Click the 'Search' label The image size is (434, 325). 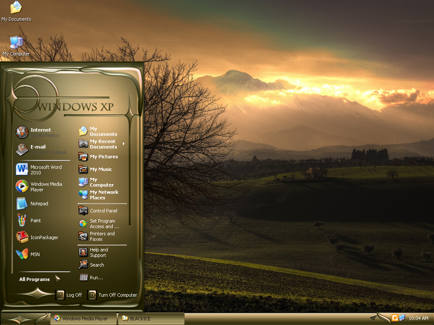click(x=97, y=265)
